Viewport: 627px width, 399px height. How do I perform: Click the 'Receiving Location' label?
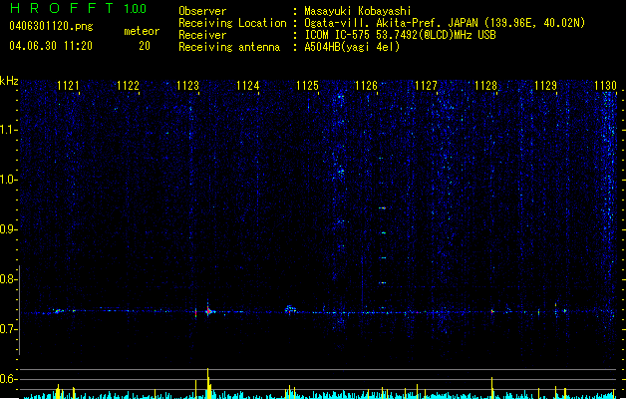[x=232, y=23]
